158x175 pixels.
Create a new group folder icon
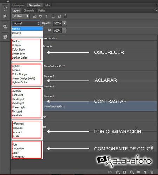(x=138, y=172)
